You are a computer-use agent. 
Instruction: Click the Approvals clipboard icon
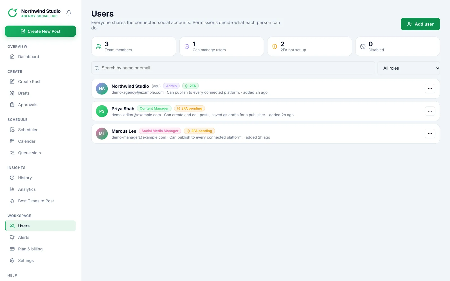coord(12,105)
